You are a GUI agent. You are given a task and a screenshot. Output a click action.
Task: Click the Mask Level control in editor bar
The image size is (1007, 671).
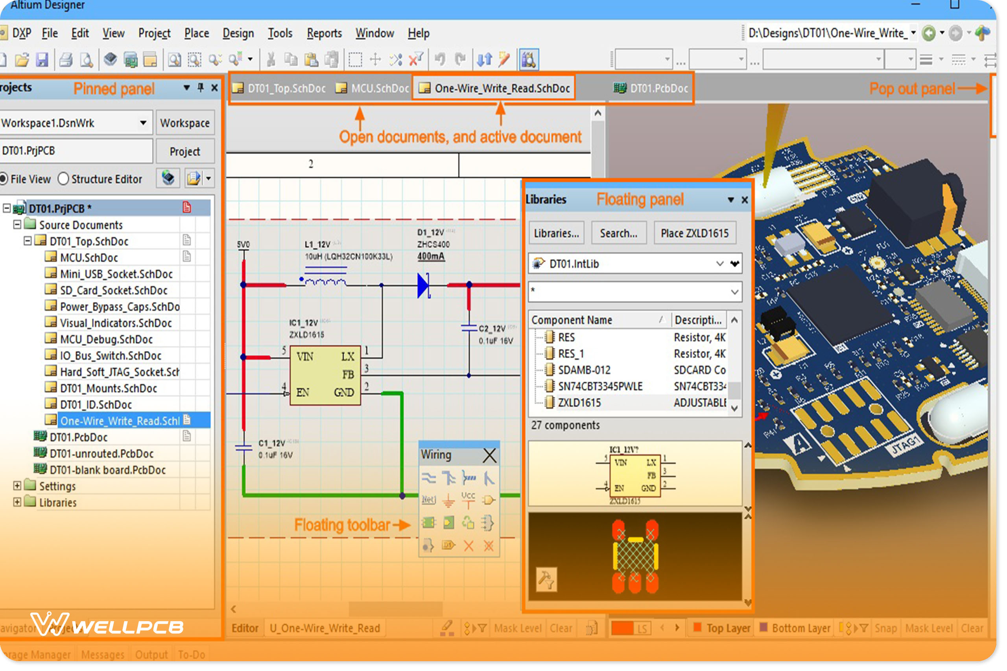pyautogui.click(x=519, y=629)
